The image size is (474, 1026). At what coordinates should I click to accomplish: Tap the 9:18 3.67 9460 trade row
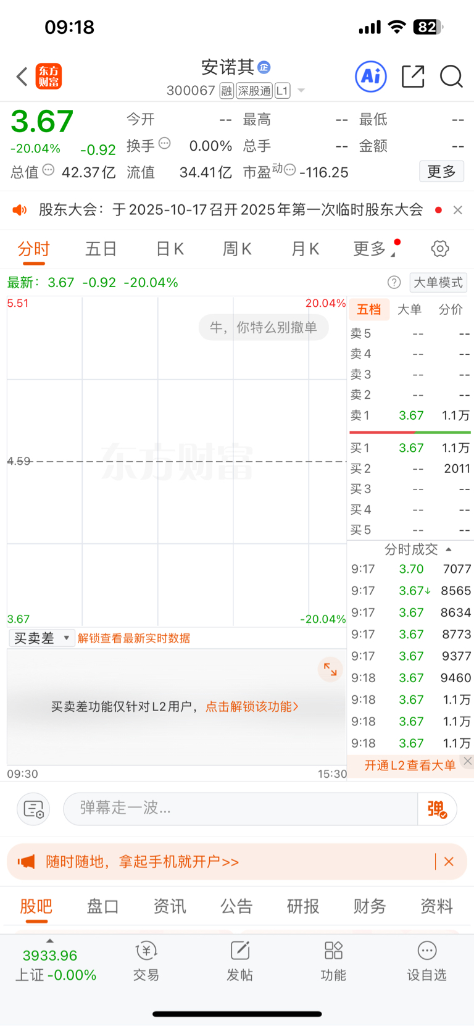point(411,678)
